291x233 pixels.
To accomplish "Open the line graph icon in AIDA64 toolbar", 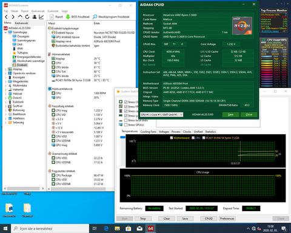I will pos(41,17).
